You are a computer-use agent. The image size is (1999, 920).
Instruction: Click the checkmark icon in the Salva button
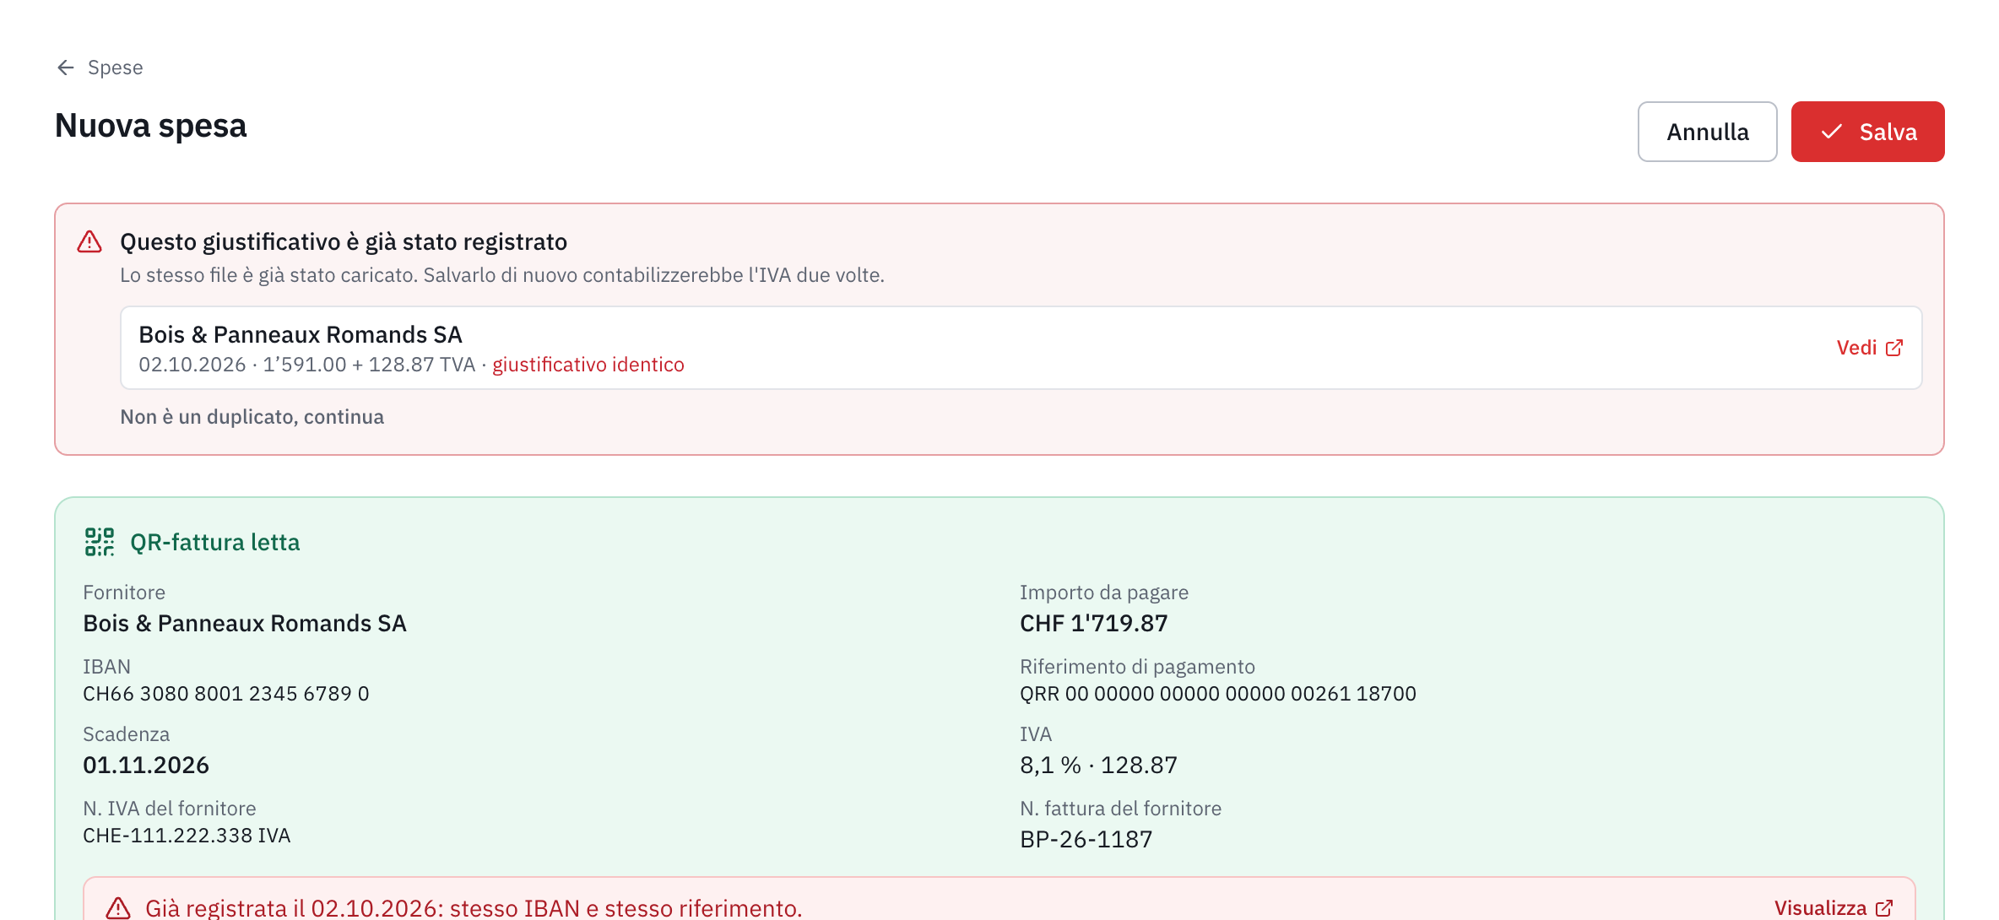pyautogui.click(x=1831, y=132)
